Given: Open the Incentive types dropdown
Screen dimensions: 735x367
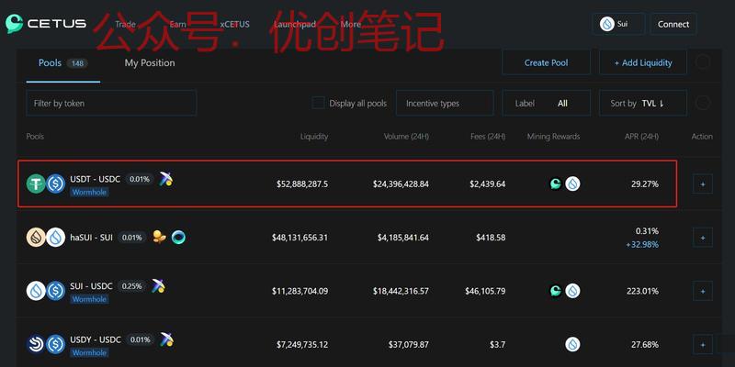Looking at the screenshot, I should (445, 103).
